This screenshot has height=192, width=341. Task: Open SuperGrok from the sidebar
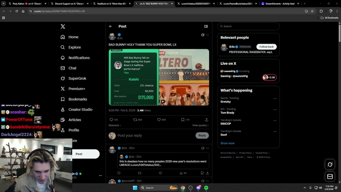coord(73,78)
